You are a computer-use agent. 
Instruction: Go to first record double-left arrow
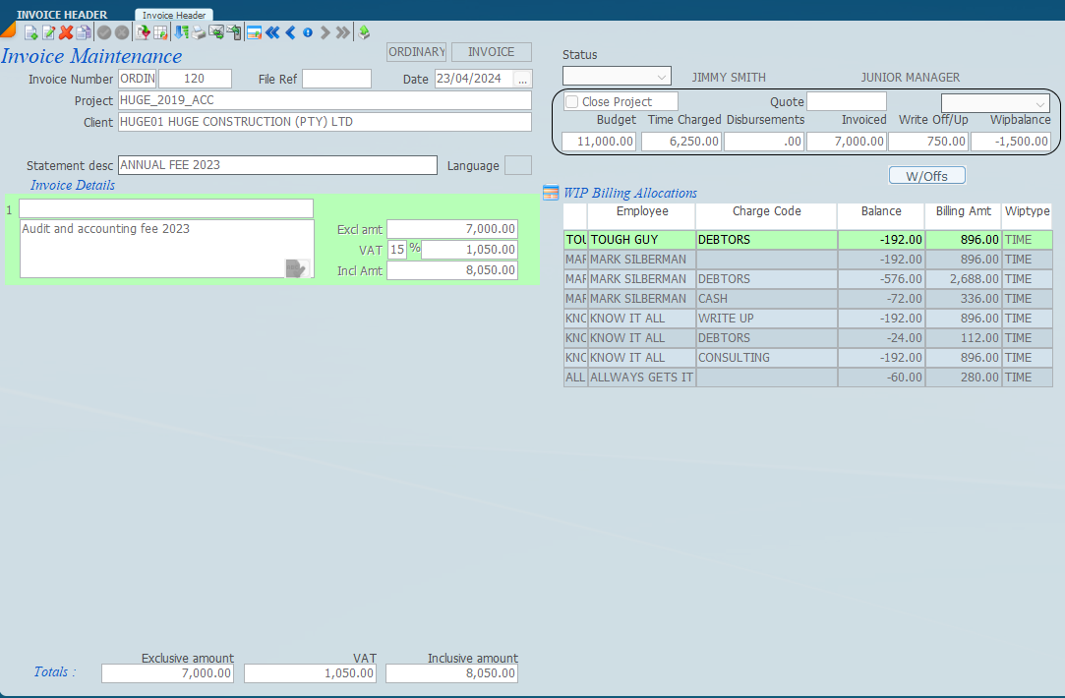pyautogui.click(x=272, y=32)
